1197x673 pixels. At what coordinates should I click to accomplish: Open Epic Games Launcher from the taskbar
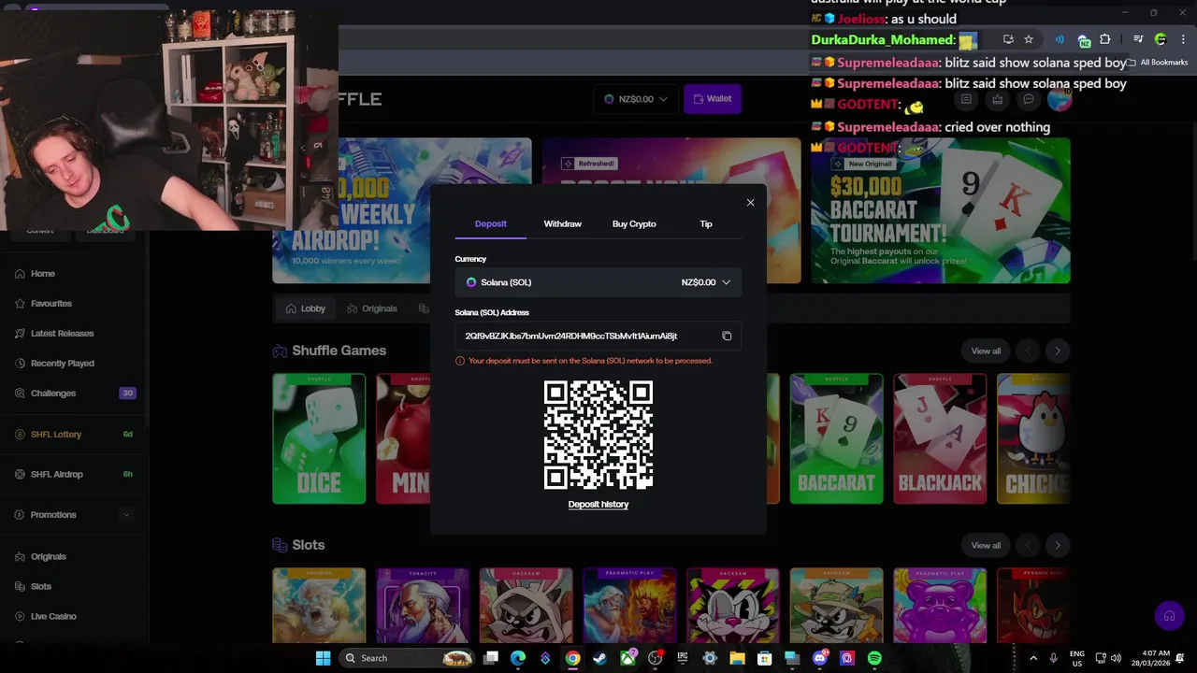(x=682, y=658)
